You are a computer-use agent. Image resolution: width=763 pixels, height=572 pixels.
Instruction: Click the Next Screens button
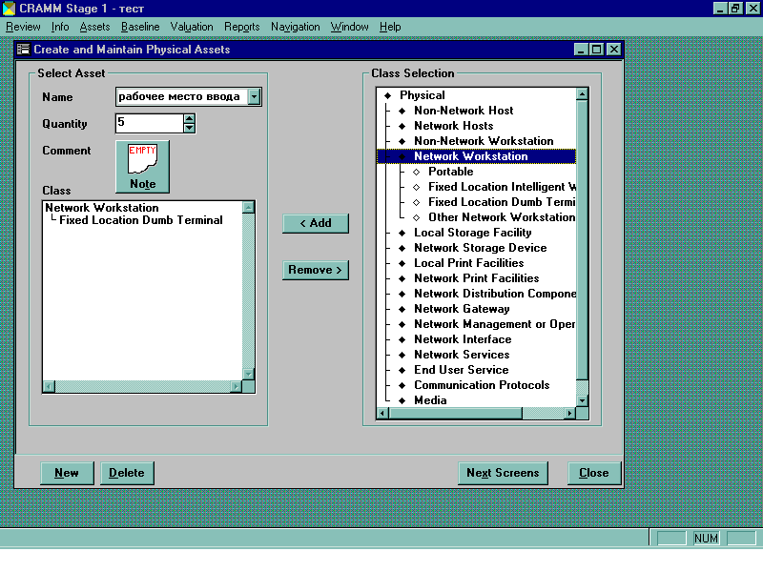503,473
